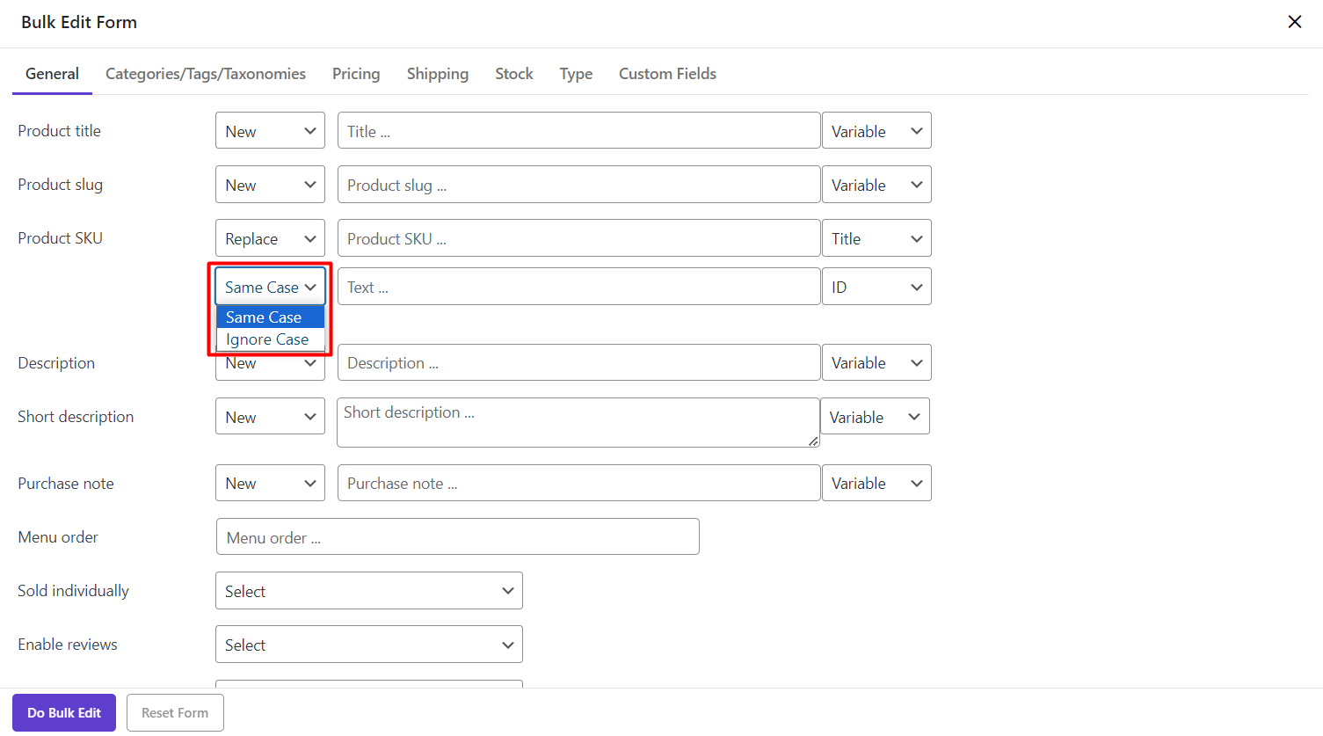Close the Bulk Edit Form dialog
This screenshot has width=1323, height=736.
1294,22
